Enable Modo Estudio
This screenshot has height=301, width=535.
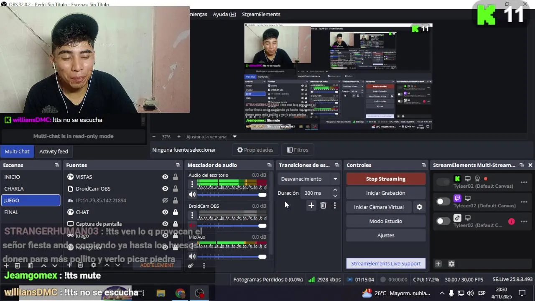pyautogui.click(x=386, y=221)
